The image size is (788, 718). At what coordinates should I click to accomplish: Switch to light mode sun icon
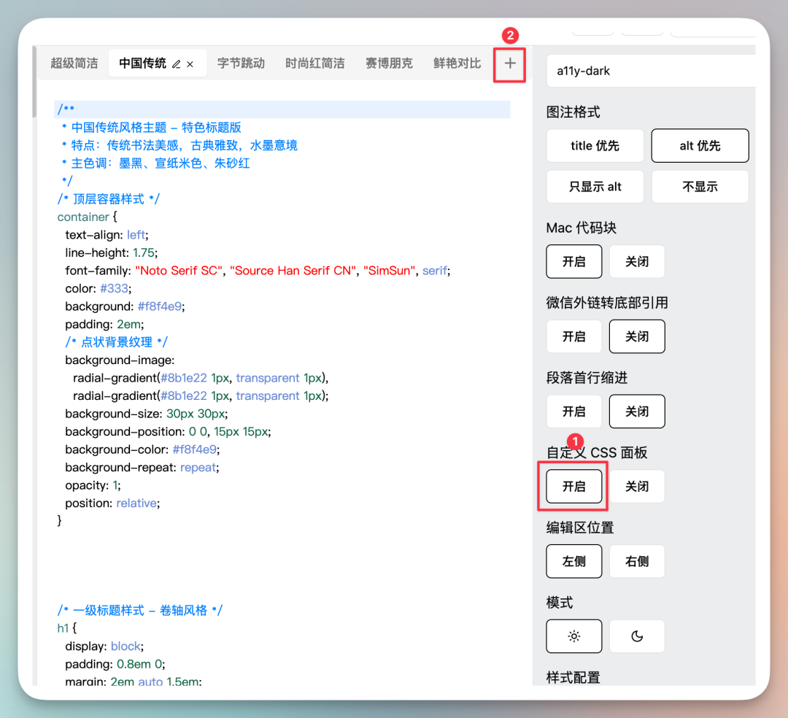(x=574, y=636)
